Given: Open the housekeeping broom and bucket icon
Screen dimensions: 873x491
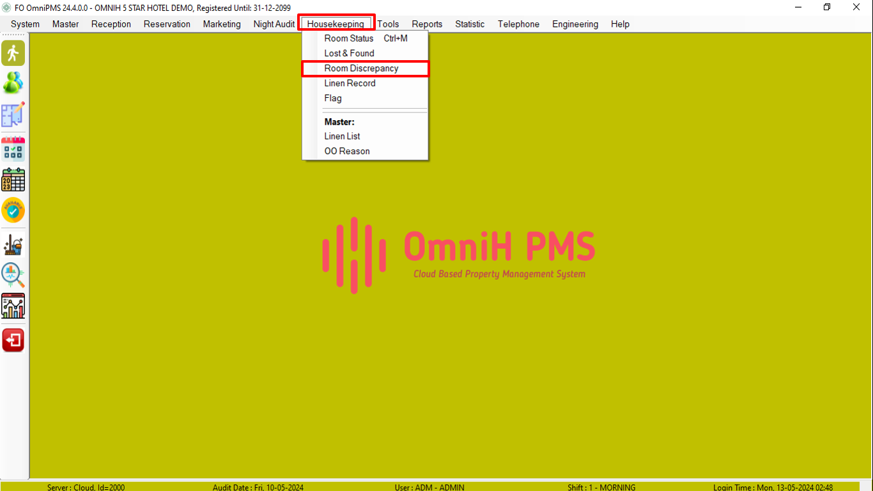Looking at the screenshot, I should pos(13,245).
